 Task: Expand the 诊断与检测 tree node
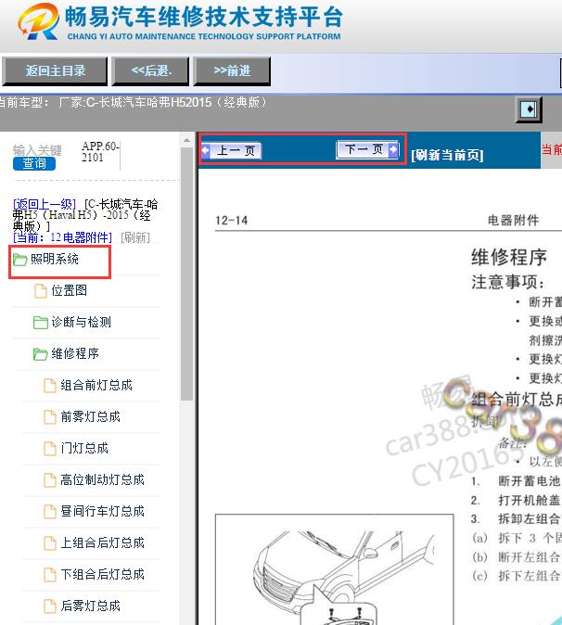[81, 322]
